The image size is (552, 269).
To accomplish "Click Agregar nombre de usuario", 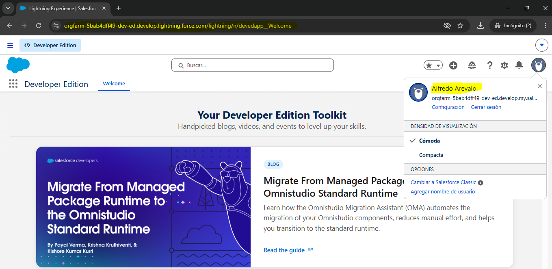I will [x=443, y=192].
